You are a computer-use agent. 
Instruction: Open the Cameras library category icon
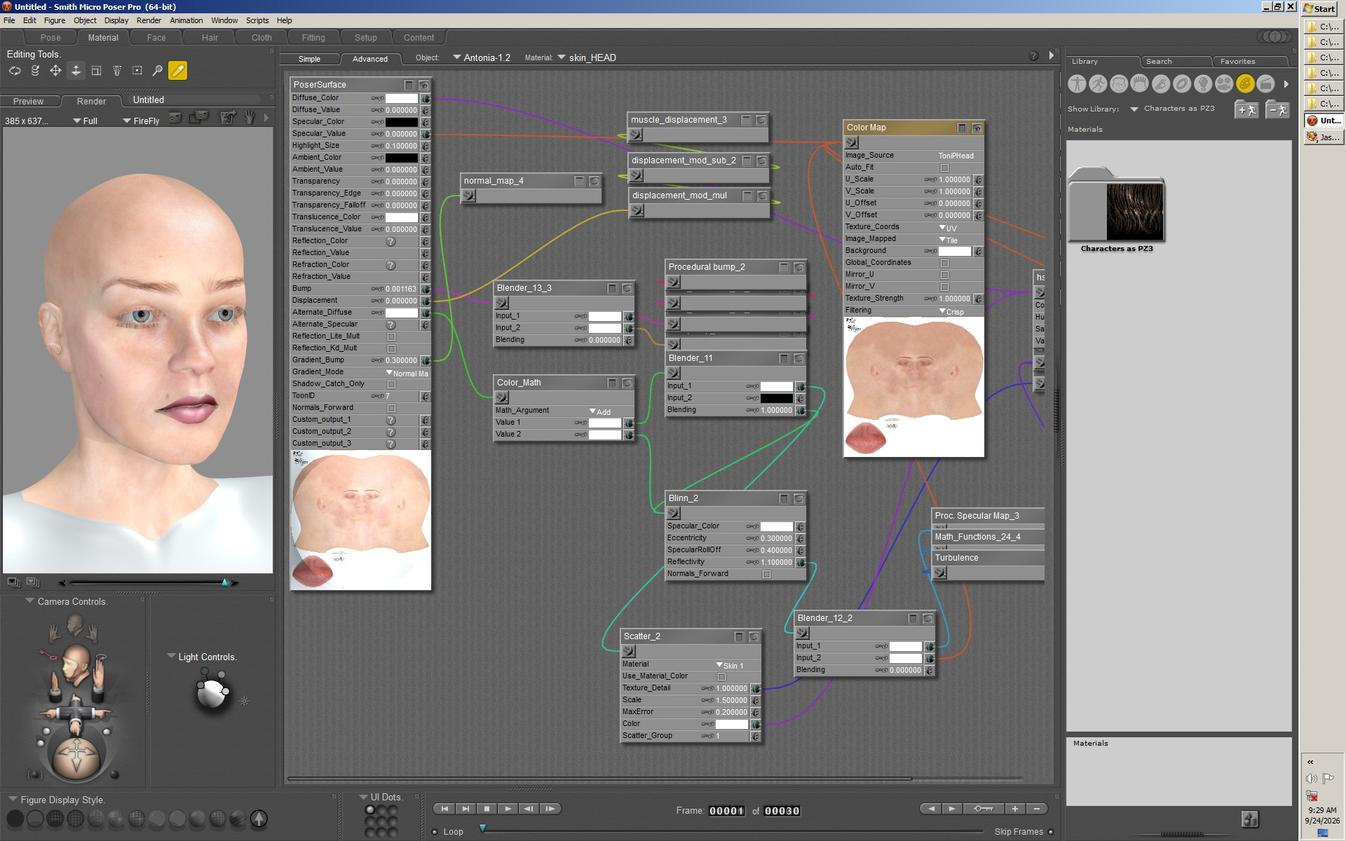pyautogui.click(x=1224, y=84)
